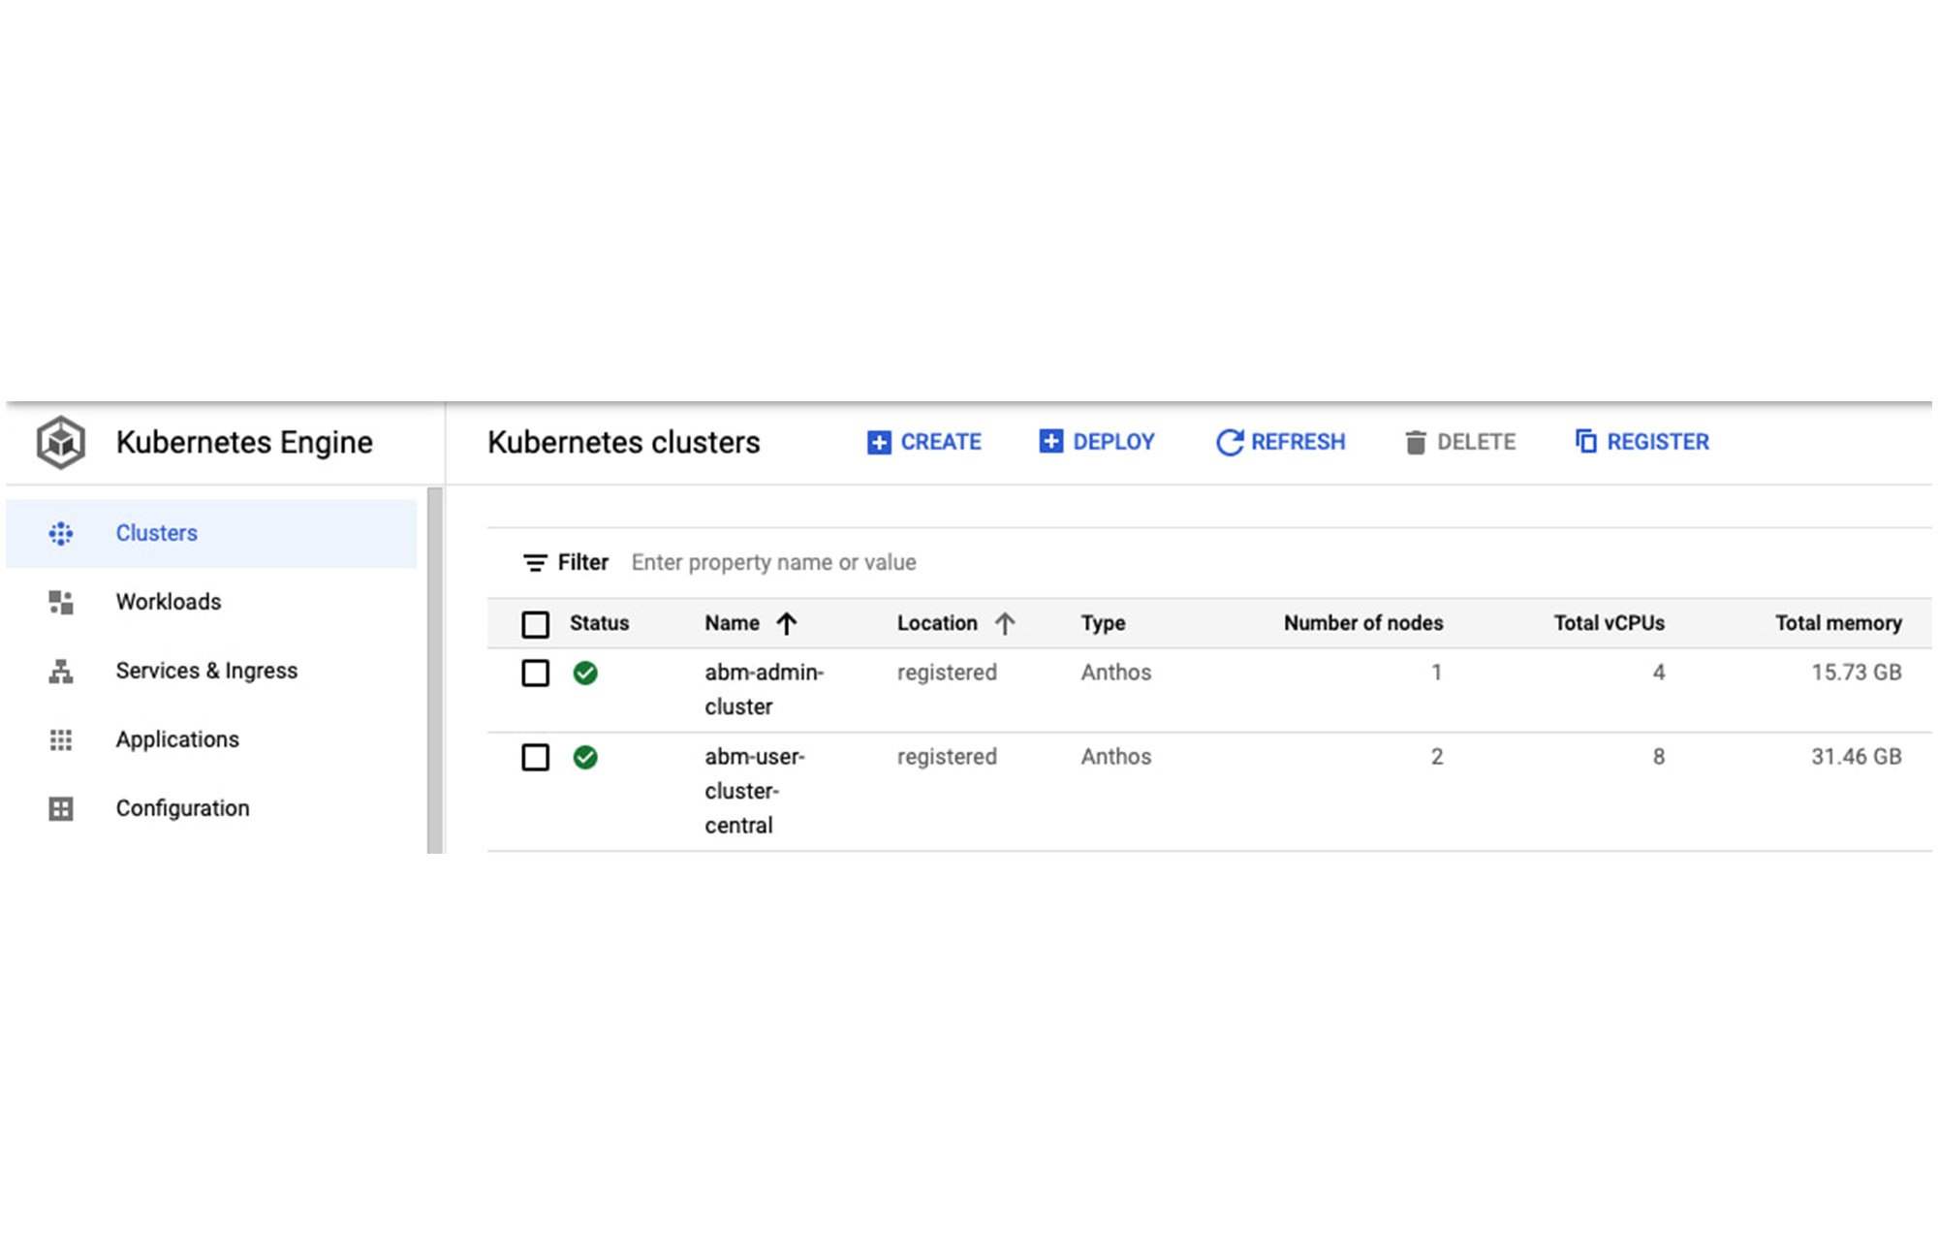
Task: Click the Delete clusters icon
Action: tap(1411, 442)
